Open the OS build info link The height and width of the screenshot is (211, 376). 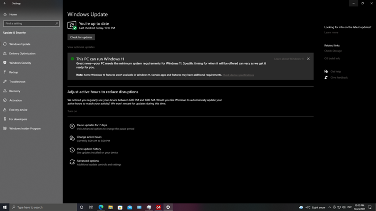(x=332, y=58)
